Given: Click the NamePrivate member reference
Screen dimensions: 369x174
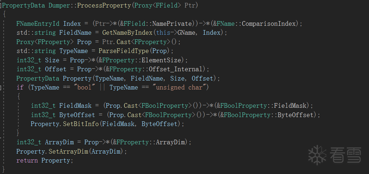Looking at the screenshot, I should [x=172, y=24].
